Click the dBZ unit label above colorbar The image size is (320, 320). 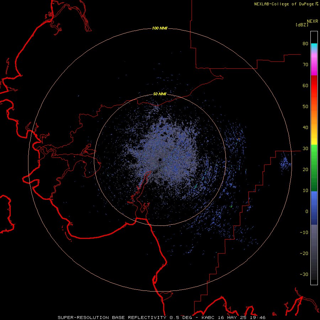coord(302,25)
